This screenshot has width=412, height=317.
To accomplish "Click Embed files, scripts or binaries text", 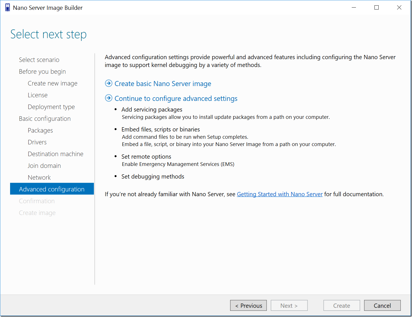I will click(161, 129).
